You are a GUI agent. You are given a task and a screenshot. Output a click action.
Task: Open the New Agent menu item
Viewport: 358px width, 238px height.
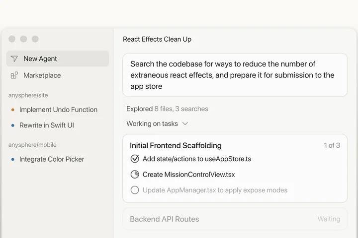click(40, 59)
